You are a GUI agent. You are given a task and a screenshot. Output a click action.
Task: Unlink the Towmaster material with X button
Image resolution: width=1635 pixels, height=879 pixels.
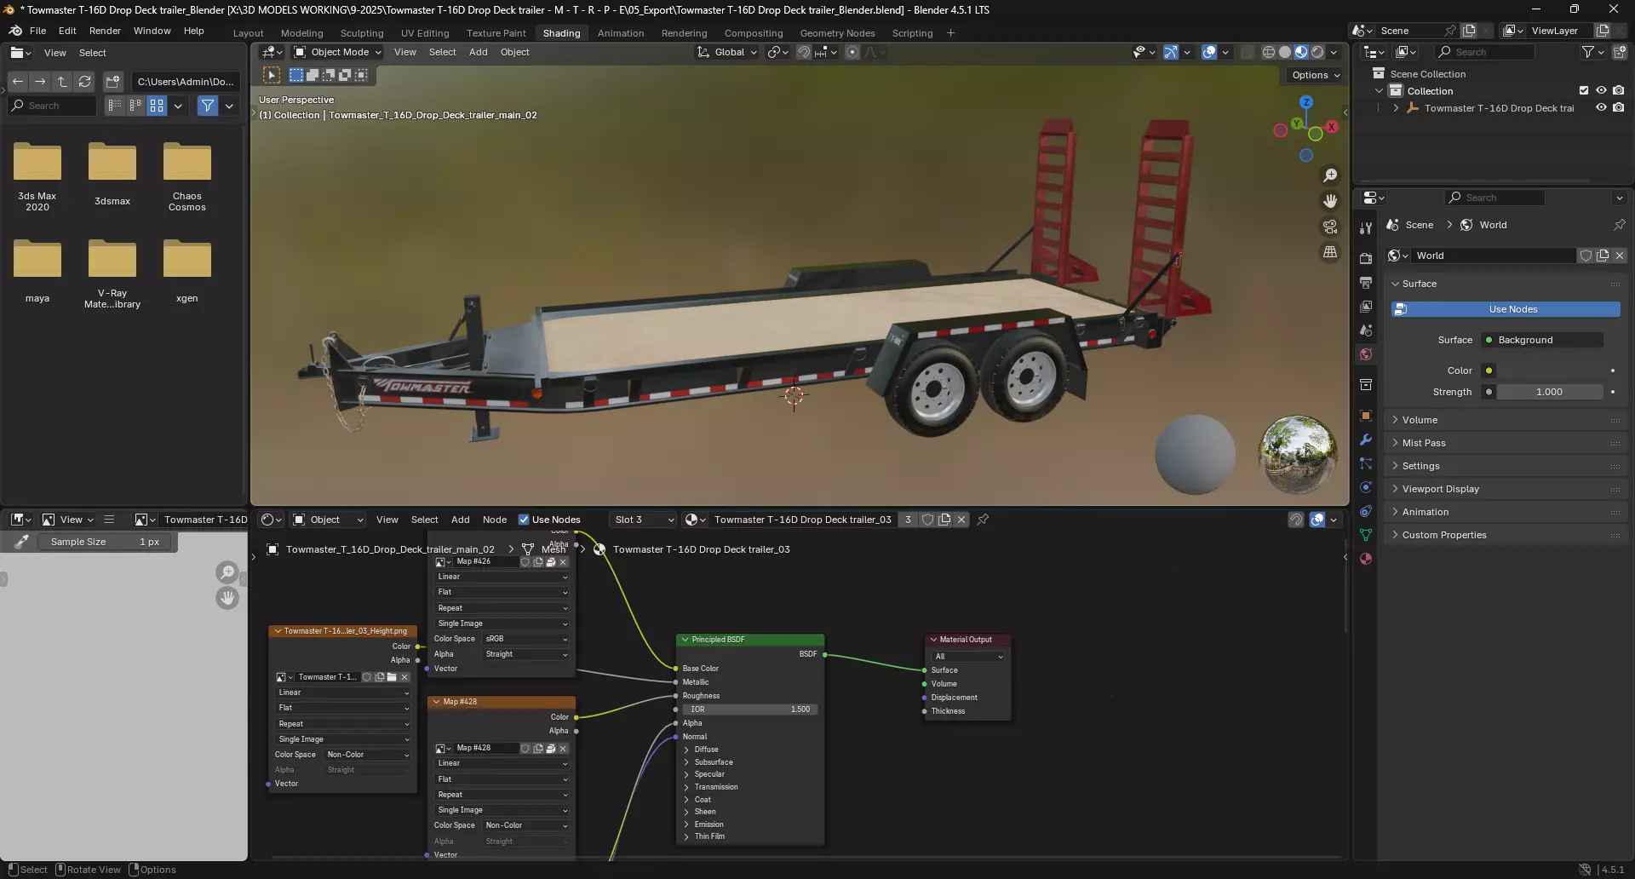[961, 520]
